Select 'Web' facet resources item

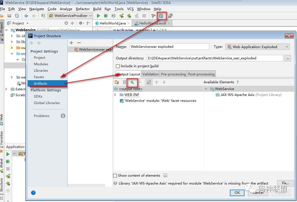158,101
